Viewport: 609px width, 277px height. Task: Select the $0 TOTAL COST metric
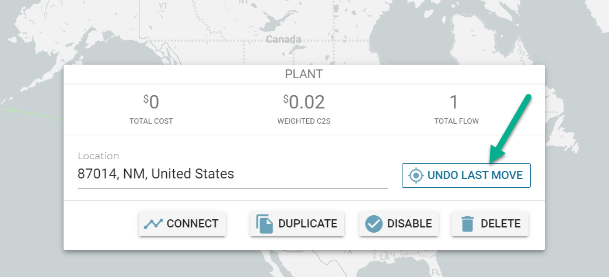[x=151, y=110]
